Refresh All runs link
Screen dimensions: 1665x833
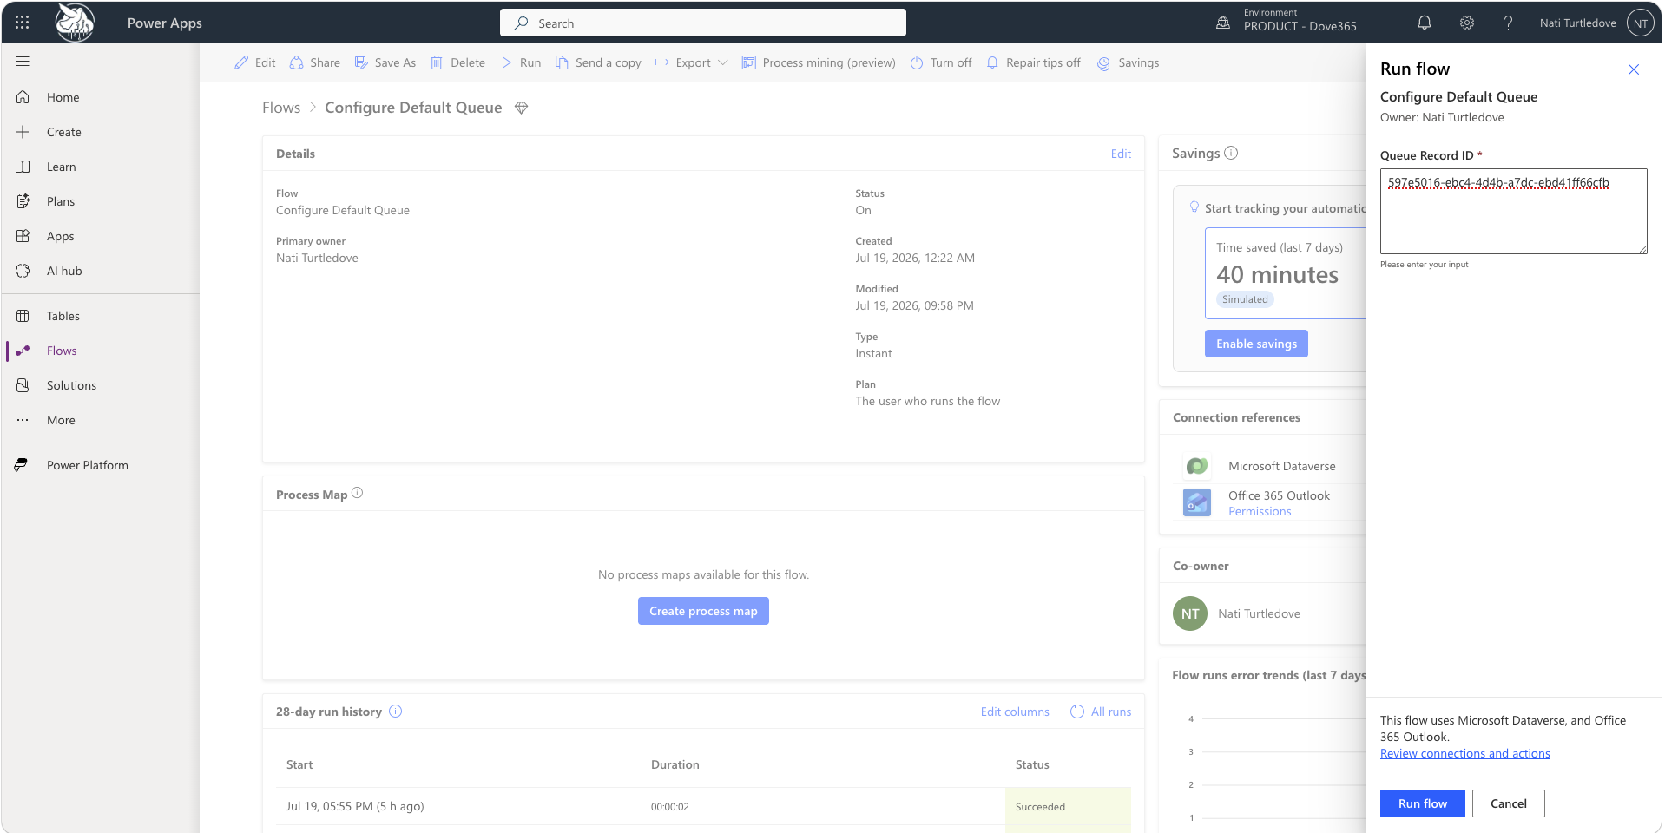1101,712
